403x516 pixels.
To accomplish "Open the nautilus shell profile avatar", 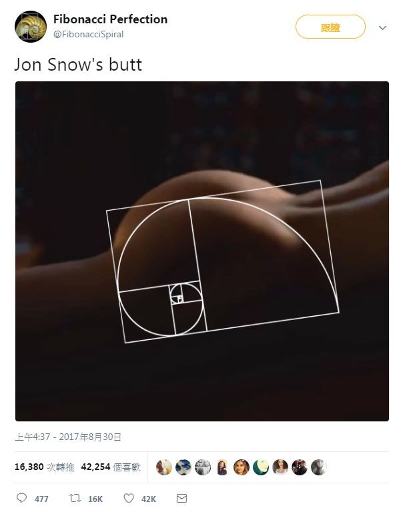I will (31, 27).
